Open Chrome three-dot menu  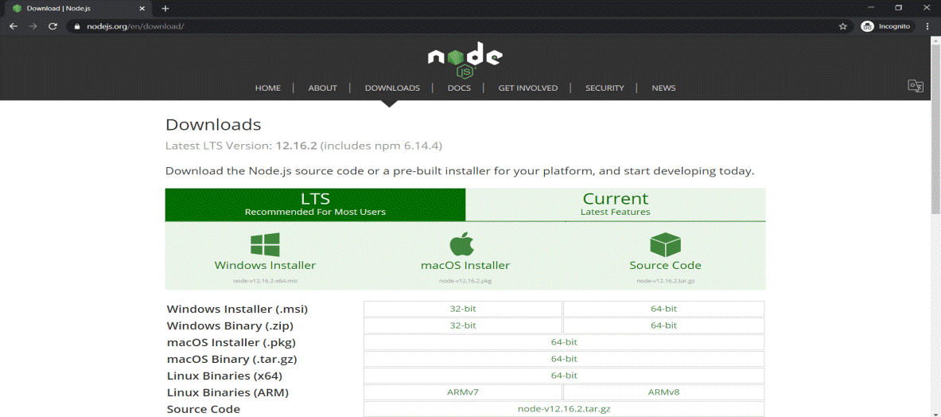pos(927,26)
